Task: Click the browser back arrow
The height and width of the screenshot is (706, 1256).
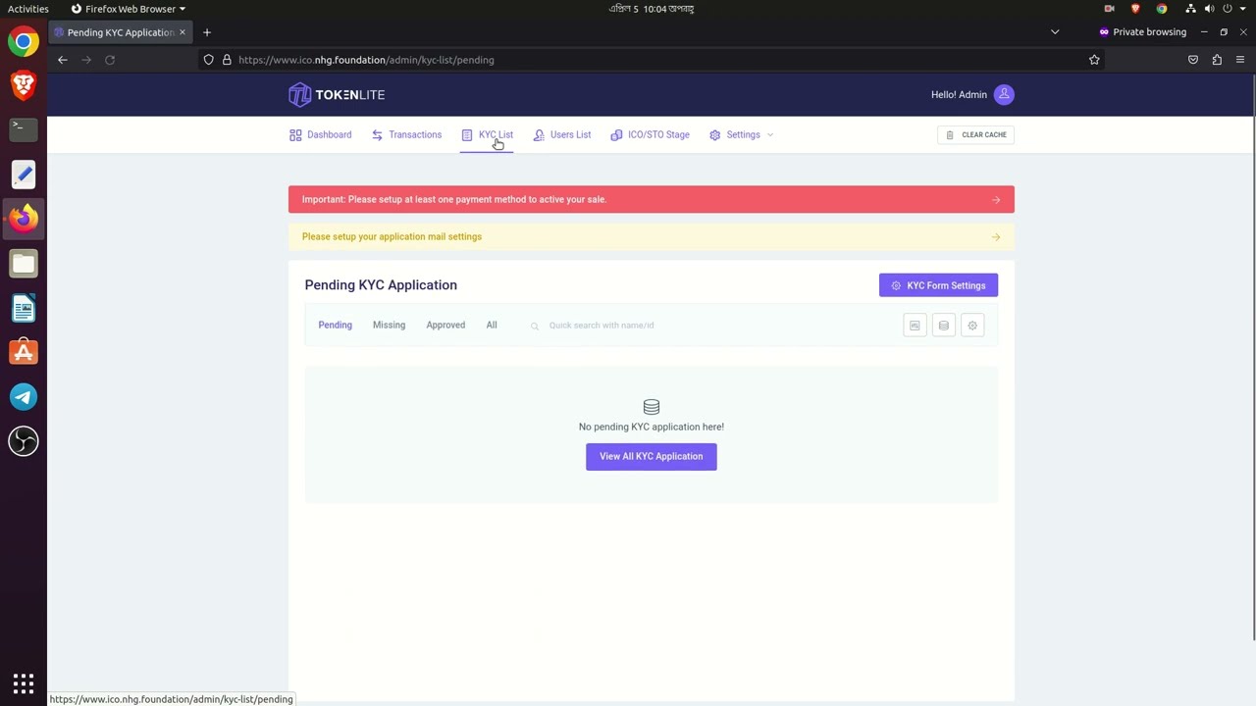Action: coord(63,60)
